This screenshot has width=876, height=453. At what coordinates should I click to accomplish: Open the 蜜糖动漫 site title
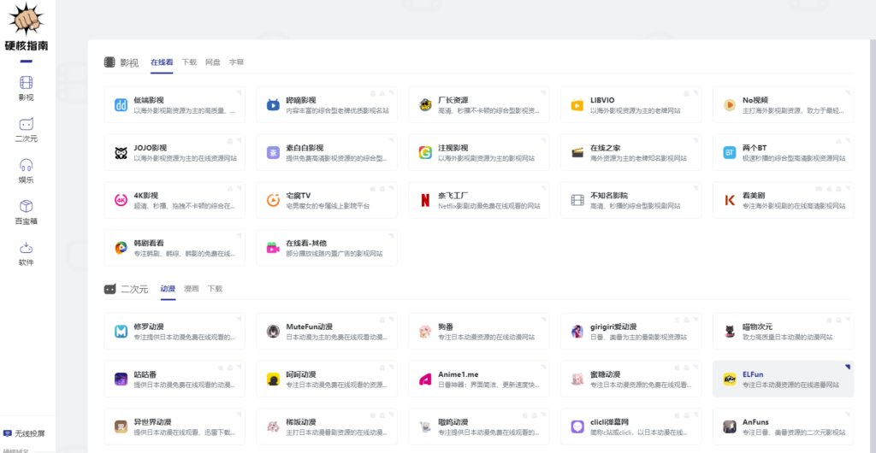coord(606,374)
